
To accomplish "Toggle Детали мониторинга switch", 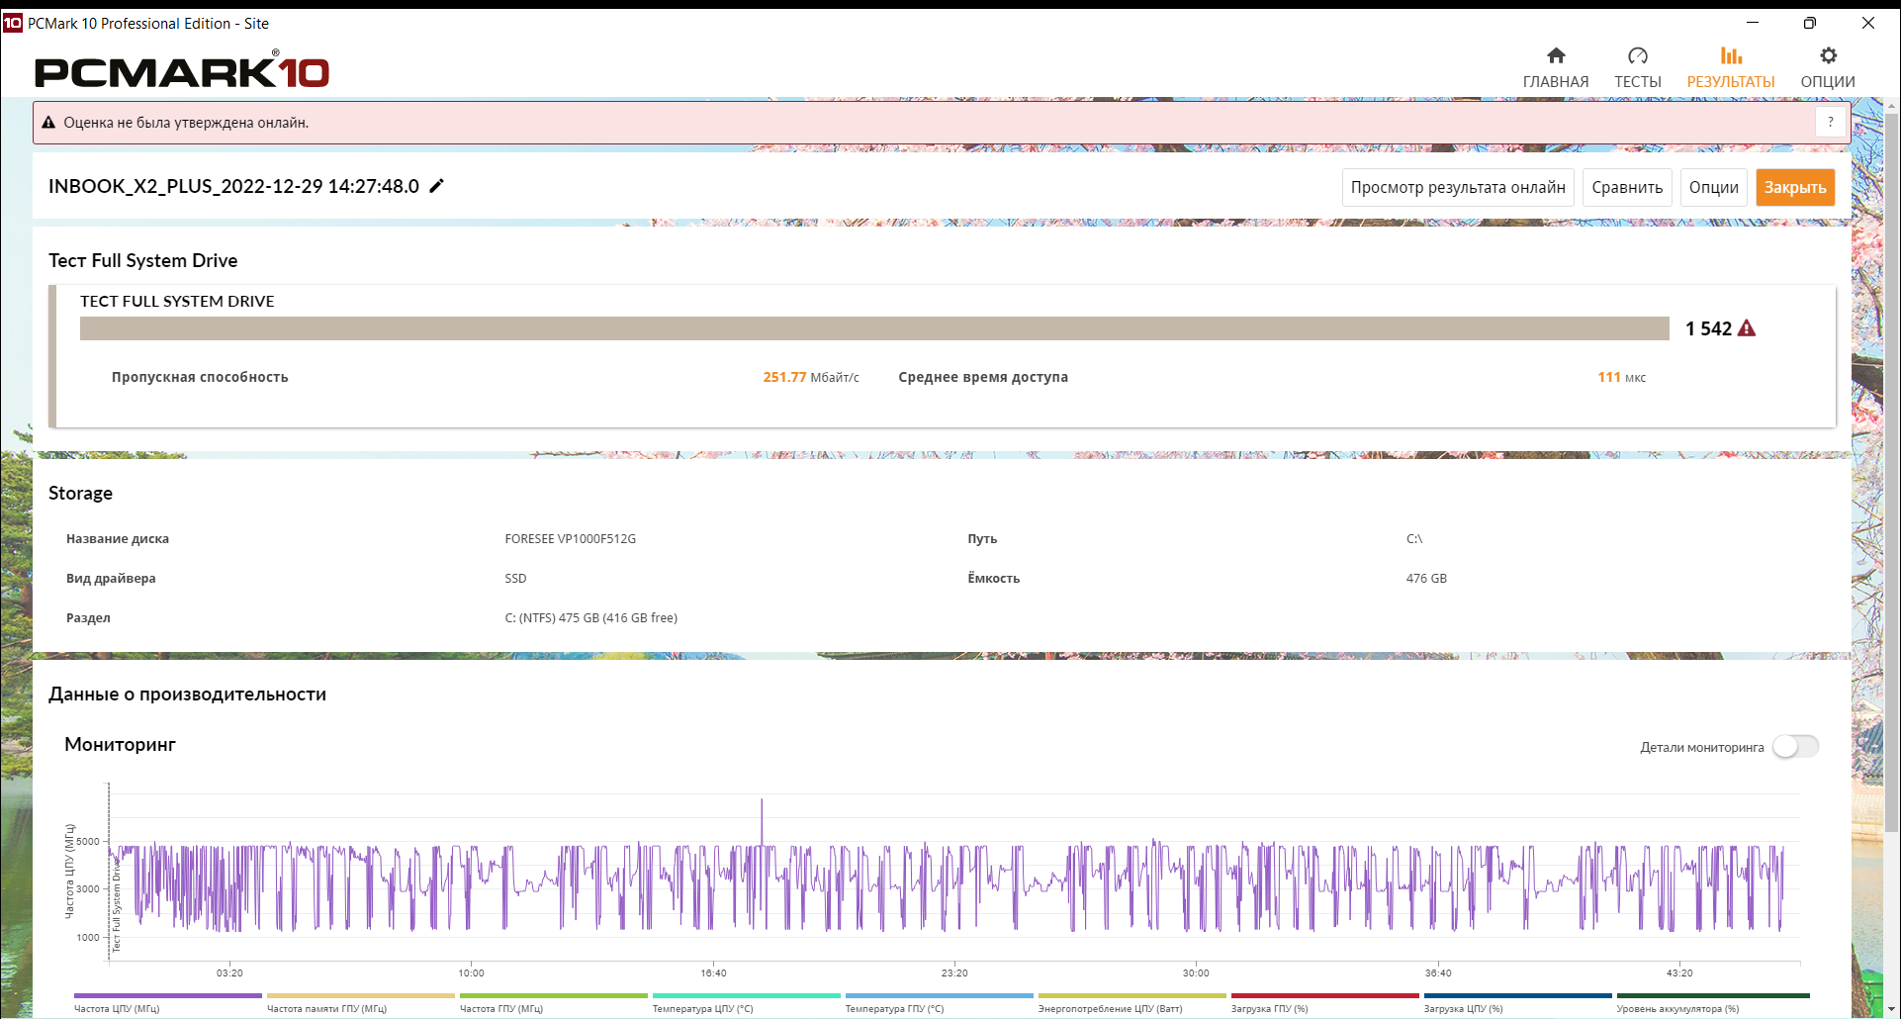I will point(1795,746).
